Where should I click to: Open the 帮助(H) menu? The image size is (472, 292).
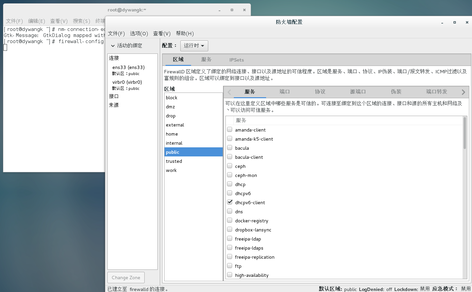click(x=185, y=34)
